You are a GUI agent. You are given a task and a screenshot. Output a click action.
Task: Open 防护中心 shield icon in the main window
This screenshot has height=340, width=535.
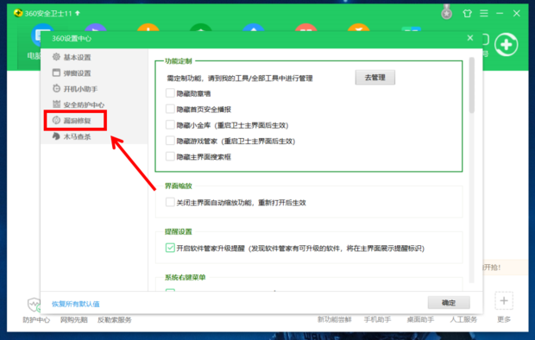pos(35,305)
